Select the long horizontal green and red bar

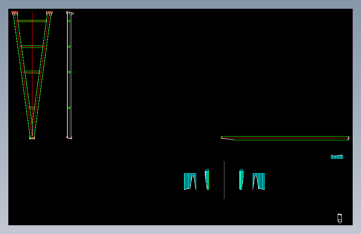tap(285, 138)
